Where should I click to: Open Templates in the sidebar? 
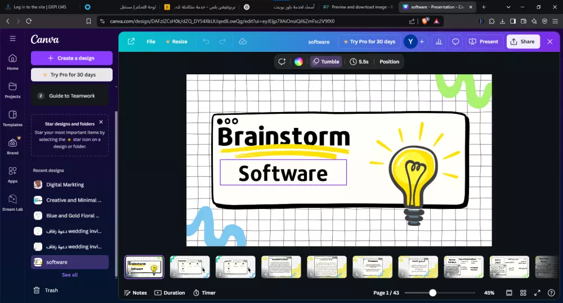(12, 118)
